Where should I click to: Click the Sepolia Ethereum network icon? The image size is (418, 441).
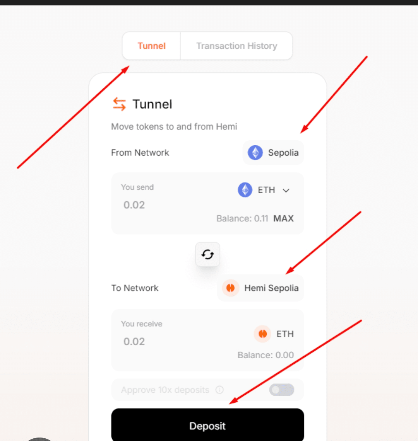coord(255,152)
